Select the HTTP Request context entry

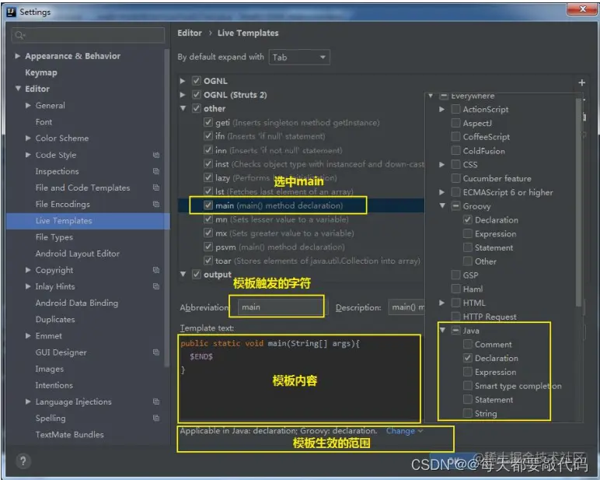[x=490, y=317]
